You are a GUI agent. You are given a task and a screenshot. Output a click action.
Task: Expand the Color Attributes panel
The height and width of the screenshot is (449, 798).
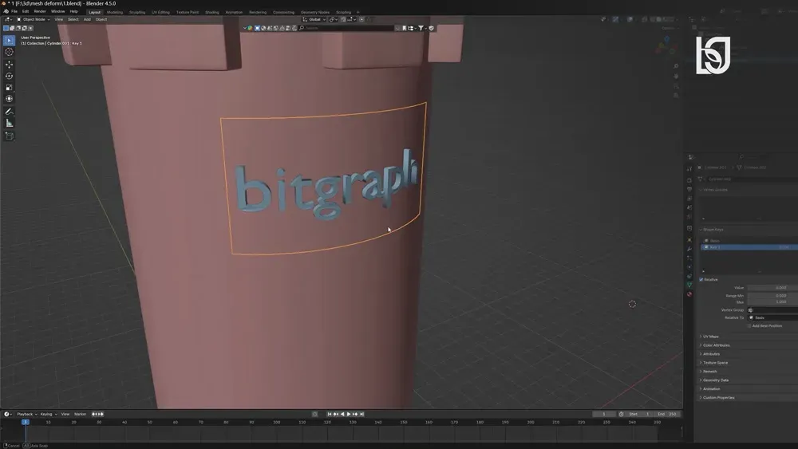(x=716, y=345)
